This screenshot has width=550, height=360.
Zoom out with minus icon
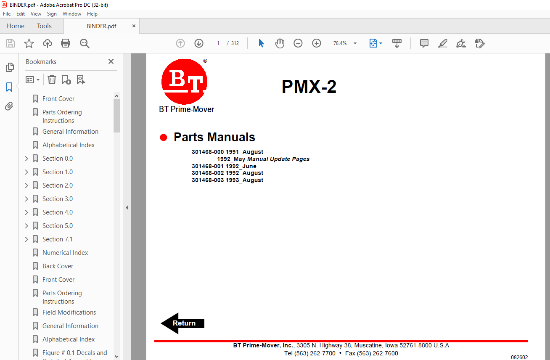(x=298, y=43)
